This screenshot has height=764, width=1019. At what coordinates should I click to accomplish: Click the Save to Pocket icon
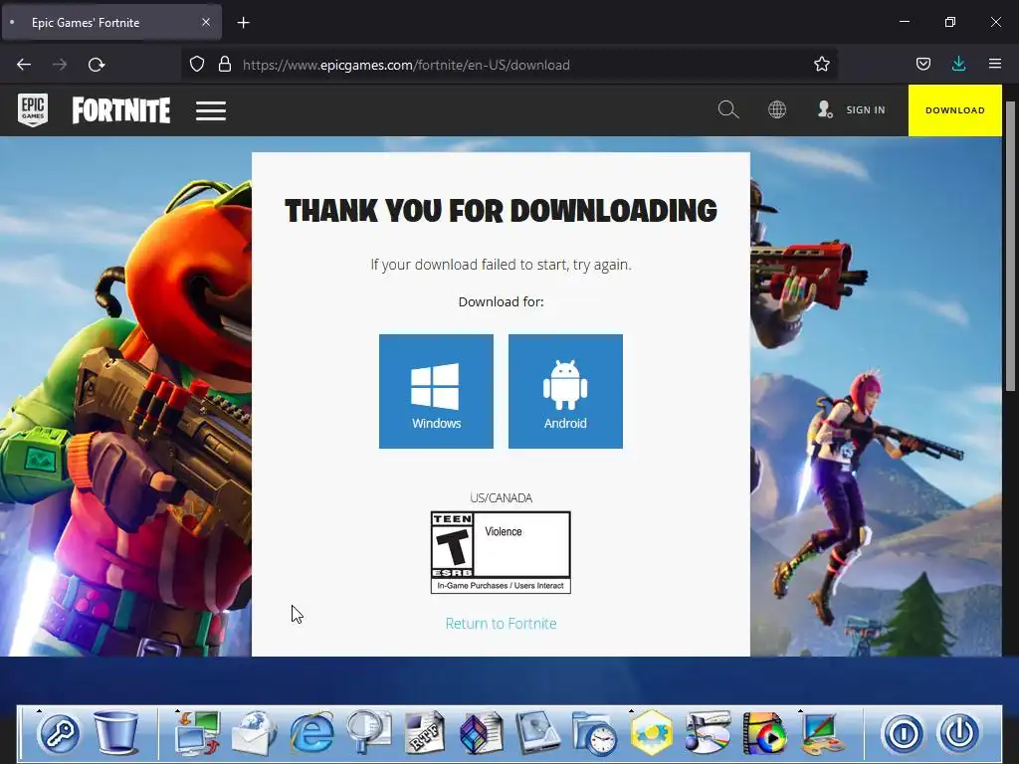point(923,64)
